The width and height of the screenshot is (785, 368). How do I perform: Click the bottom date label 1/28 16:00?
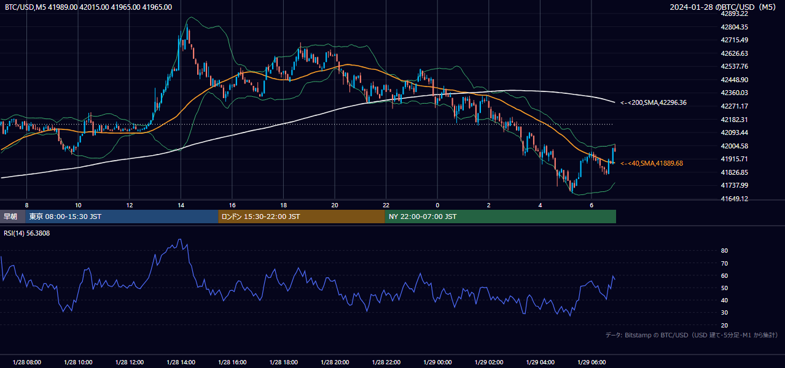point(232,362)
